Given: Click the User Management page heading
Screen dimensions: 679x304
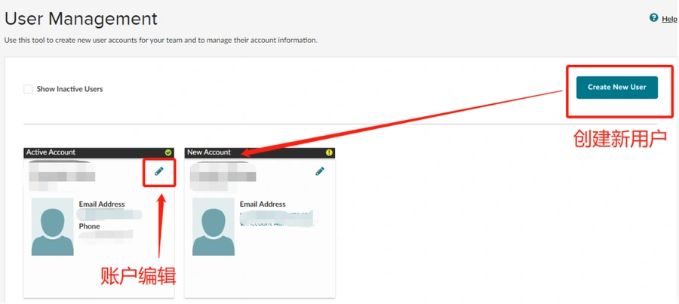Looking at the screenshot, I should 81,19.
